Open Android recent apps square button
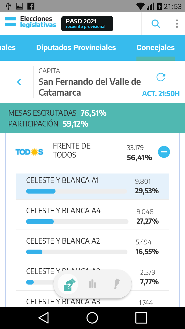Screen dimensions: 185x329 coord(141,318)
